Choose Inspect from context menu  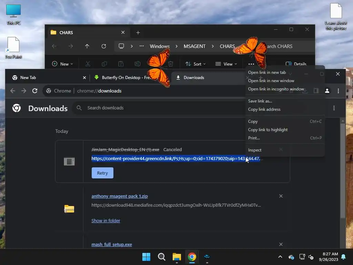[255, 150]
